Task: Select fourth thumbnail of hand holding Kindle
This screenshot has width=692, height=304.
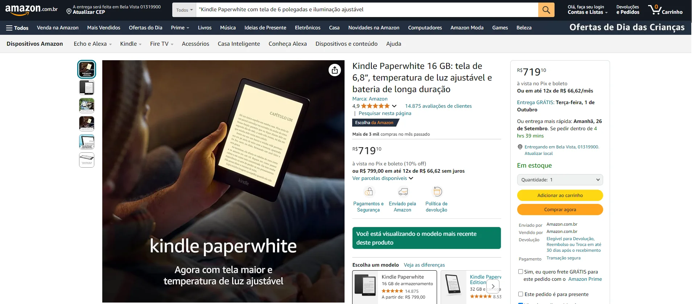Action: coord(87,124)
